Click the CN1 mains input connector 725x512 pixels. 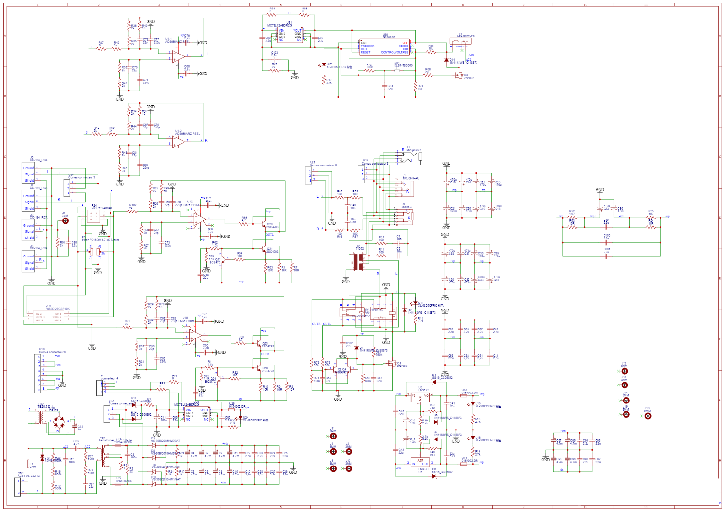point(18,487)
